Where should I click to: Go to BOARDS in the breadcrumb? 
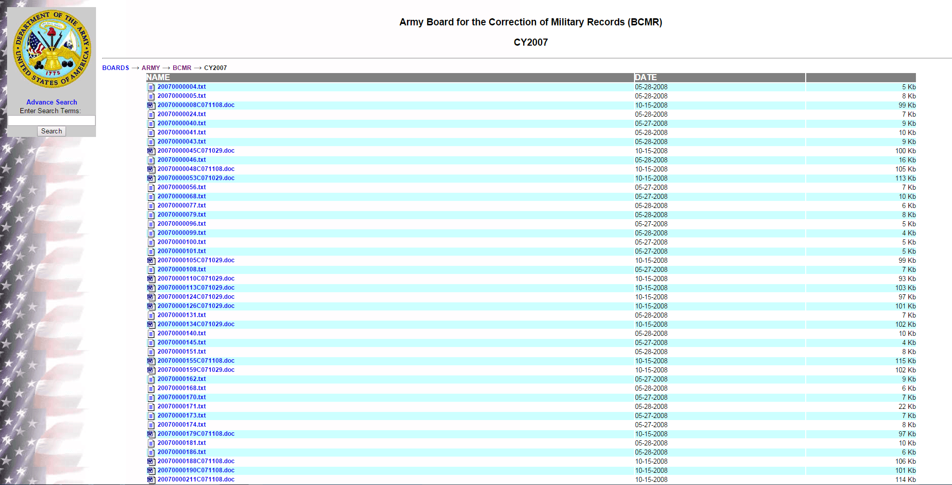(x=115, y=68)
